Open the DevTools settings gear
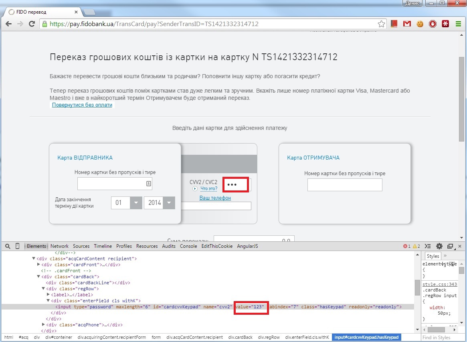 (439, 246)
